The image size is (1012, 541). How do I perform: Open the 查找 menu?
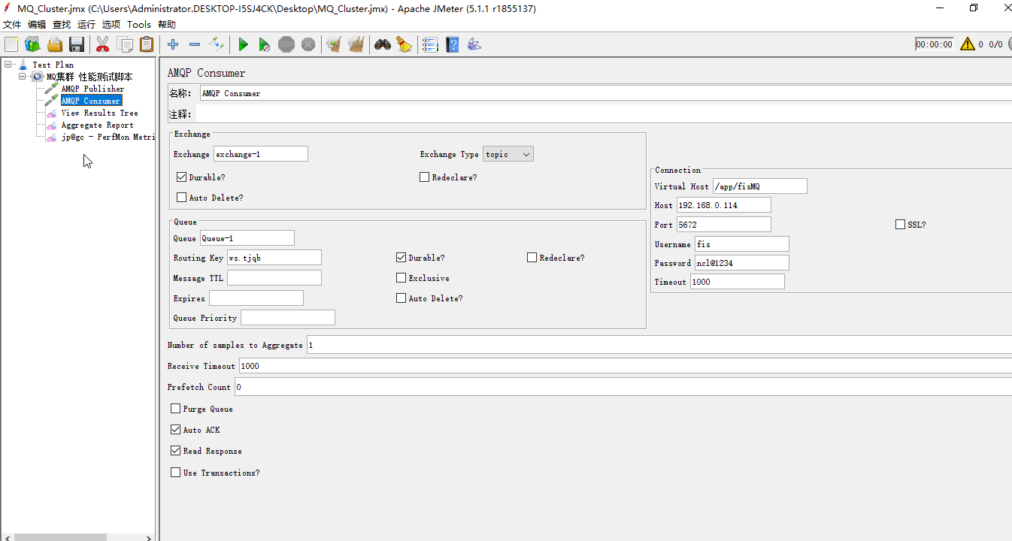tap(62, 25)
